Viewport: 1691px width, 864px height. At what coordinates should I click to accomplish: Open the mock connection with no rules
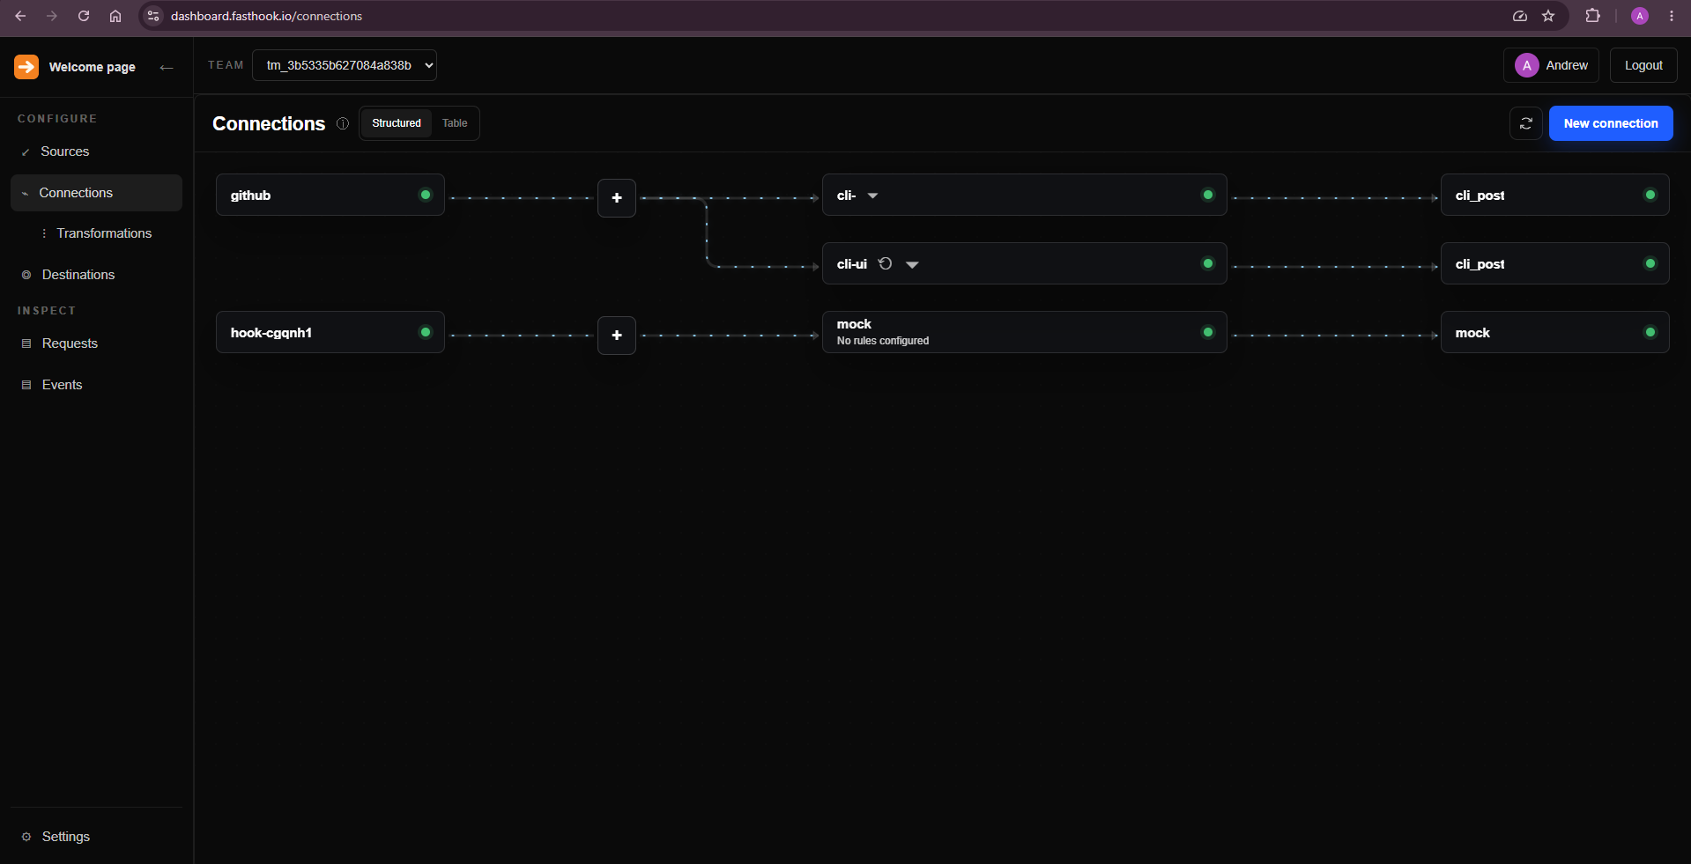click(1024, 332)
